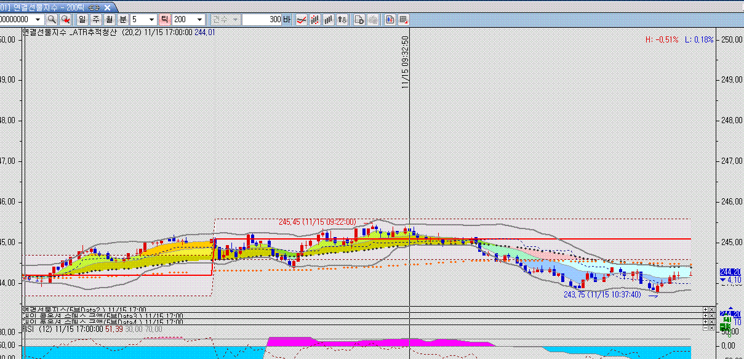The width and height of the screenshot is (744, 359).
Task: Select the 월 (monthly) period button
Action: click(110, 20)
